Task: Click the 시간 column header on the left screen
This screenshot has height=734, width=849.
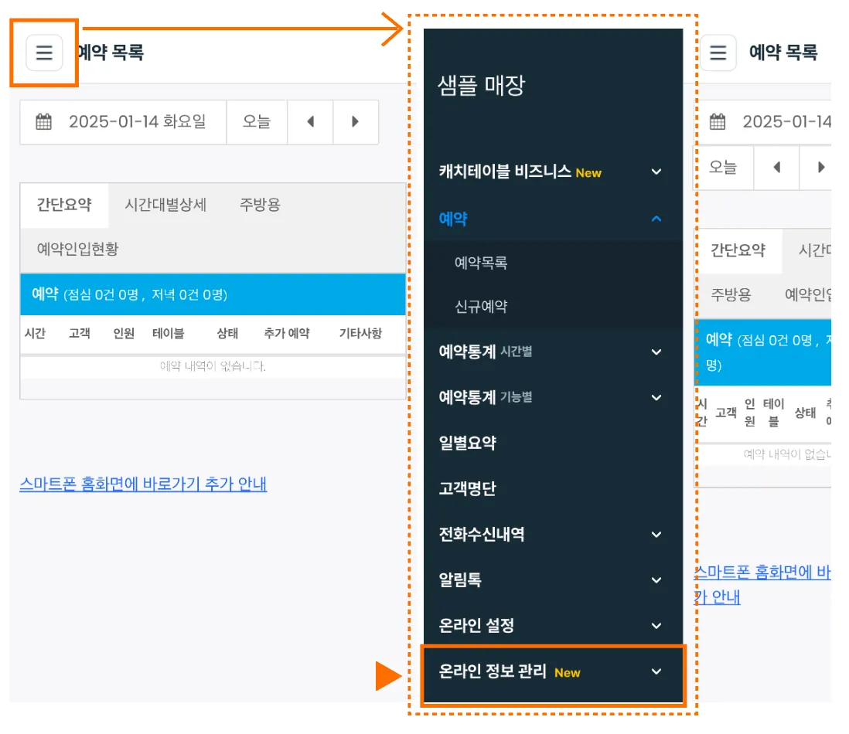Action: point(36,333)
